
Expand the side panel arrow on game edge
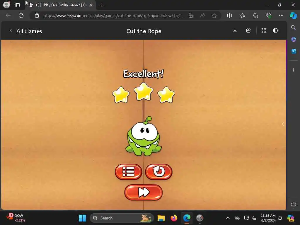pos(283,124)
